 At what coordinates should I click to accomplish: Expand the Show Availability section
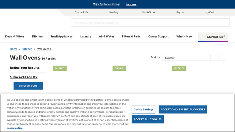pos(23,77)
